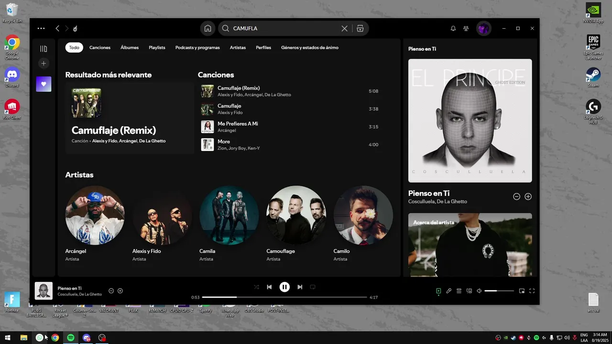
Task: Open Liked Songs purple heart tile
Action: (x=44, y=84)
